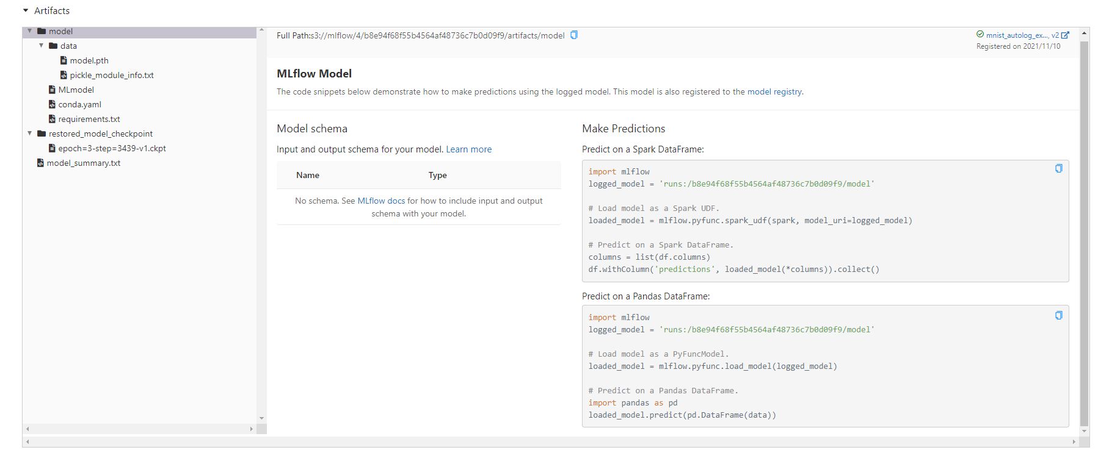Viewport: 1098px width, 450px height.
Task: Click the data folder icon
Action: (x=53, y=46)
